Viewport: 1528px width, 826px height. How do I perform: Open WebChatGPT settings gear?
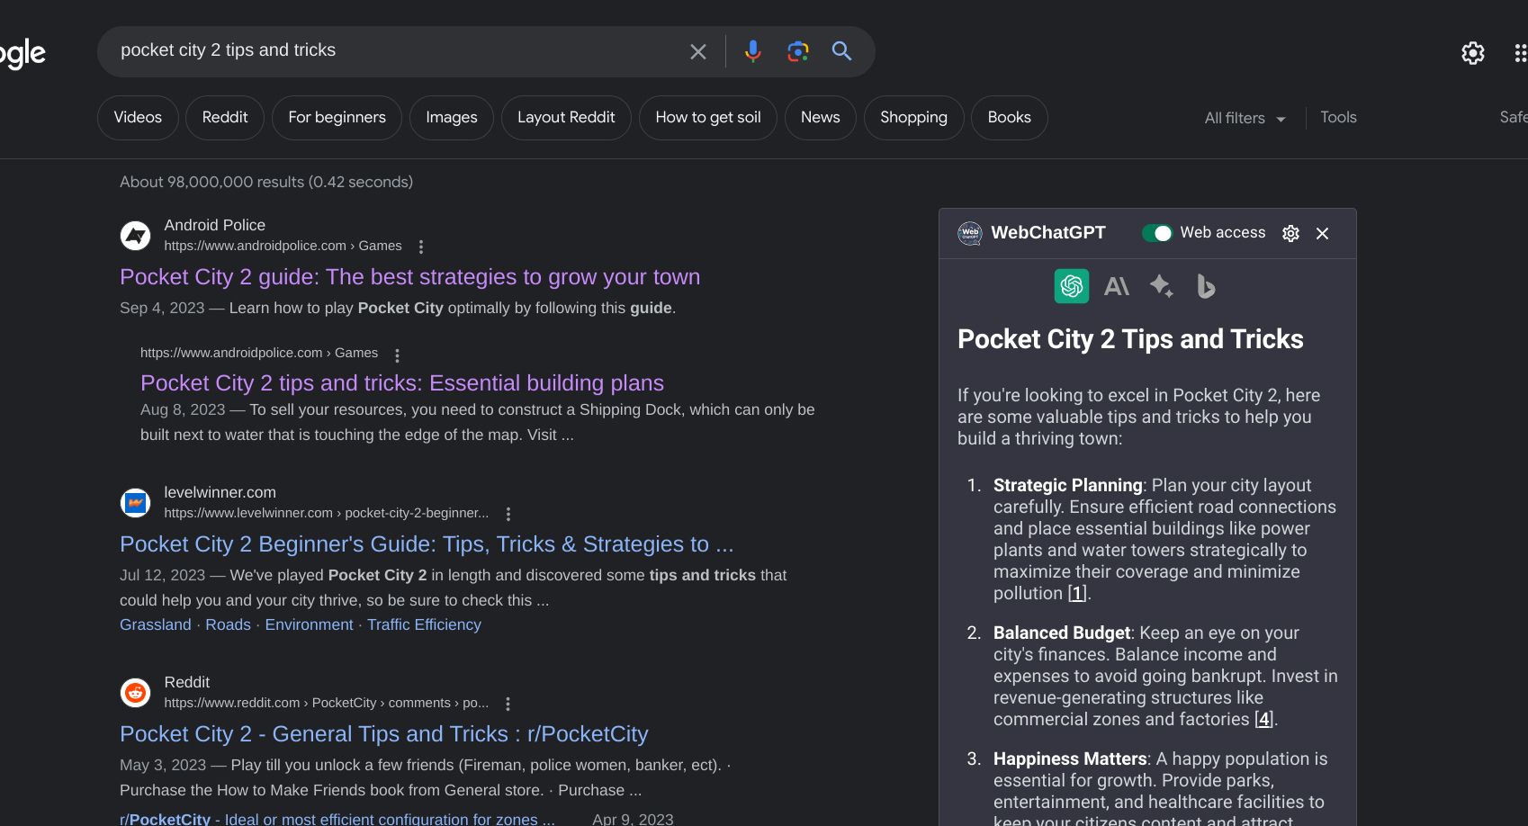point(1290,233)
